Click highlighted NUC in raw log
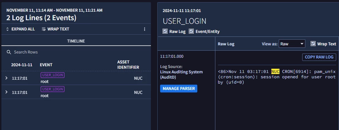Screen dimensions: 339x130 point(276,72)
